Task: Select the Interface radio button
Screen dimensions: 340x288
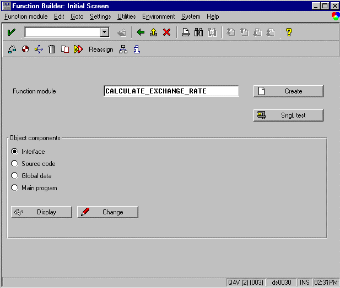Action: coord(15,152)
